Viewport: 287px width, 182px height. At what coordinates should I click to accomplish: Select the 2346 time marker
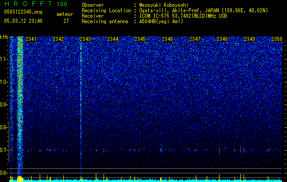coord(167,39)
